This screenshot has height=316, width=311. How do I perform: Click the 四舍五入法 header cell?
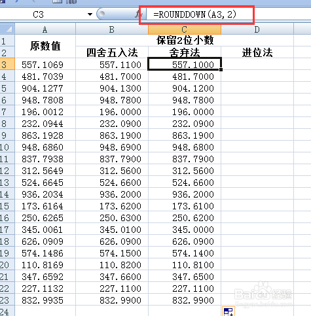click(x=112, y=52)
